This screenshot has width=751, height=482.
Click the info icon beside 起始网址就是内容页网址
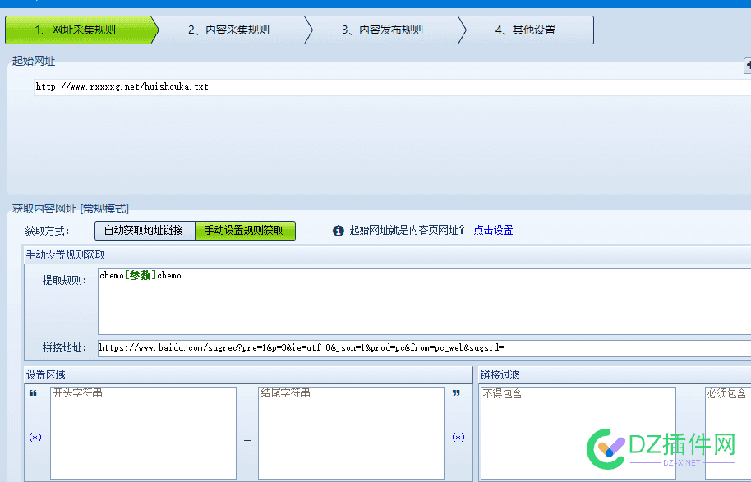[339, 231]
